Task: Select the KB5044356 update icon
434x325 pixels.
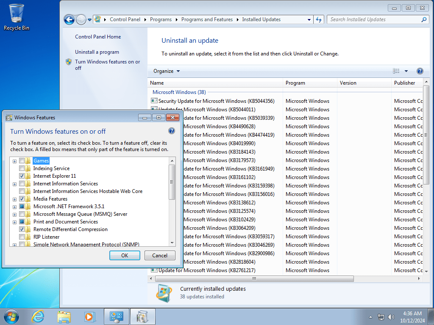Action: 154,101
